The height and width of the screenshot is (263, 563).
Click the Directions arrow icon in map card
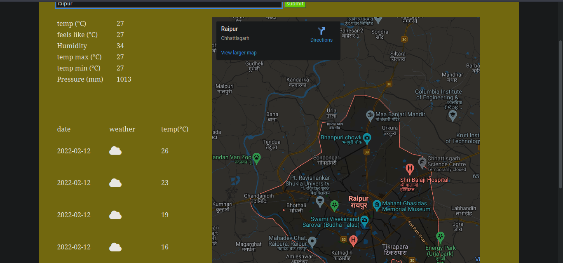click(x=321, y=31)
